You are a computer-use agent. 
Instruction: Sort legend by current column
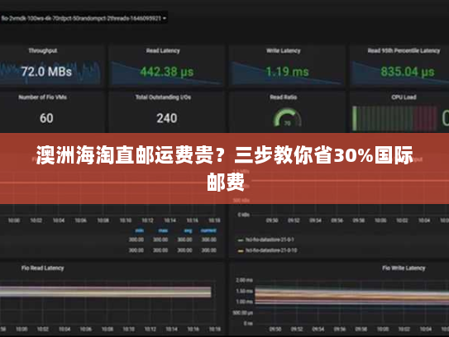(x=208, y=230)
